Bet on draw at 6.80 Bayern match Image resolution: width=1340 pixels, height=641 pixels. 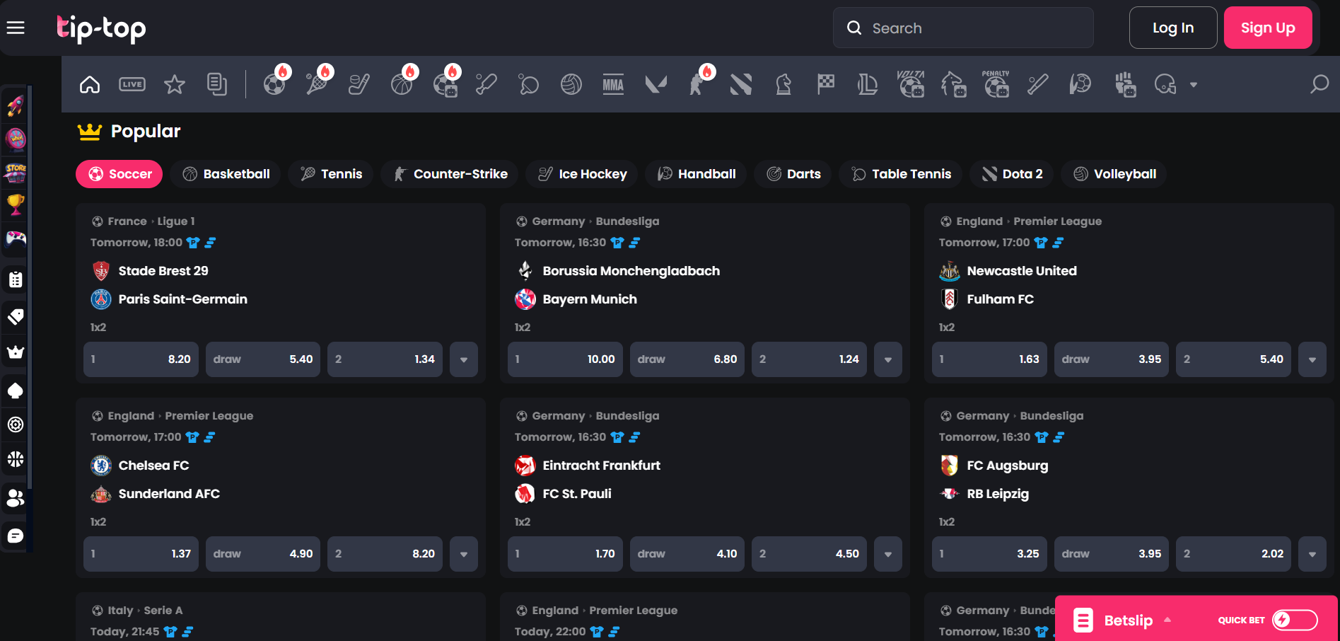687,359
